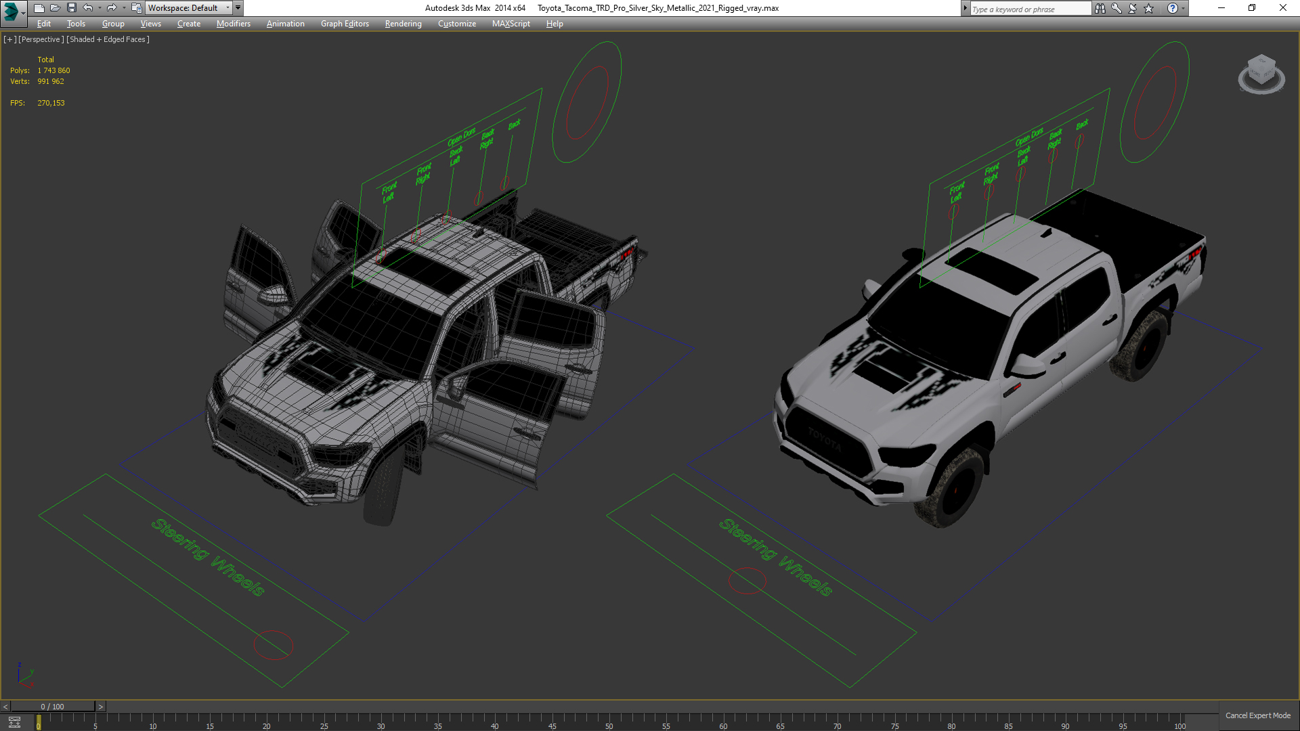Open the MAXScript menu
Viewport: 1300px width, 731px height.
pyautogui.click(x=511, y=24)
